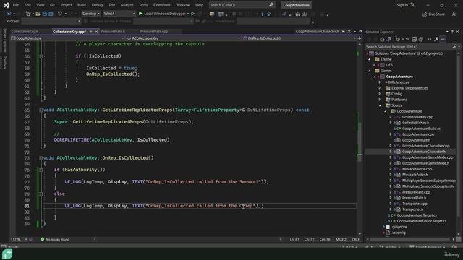Screen dimensions: 463x260
Task: Click the Find in Files toolbar icon
Action: point(212,14)
